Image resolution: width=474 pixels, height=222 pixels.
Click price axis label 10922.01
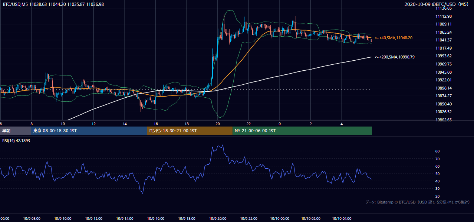(x=443, y=80)
